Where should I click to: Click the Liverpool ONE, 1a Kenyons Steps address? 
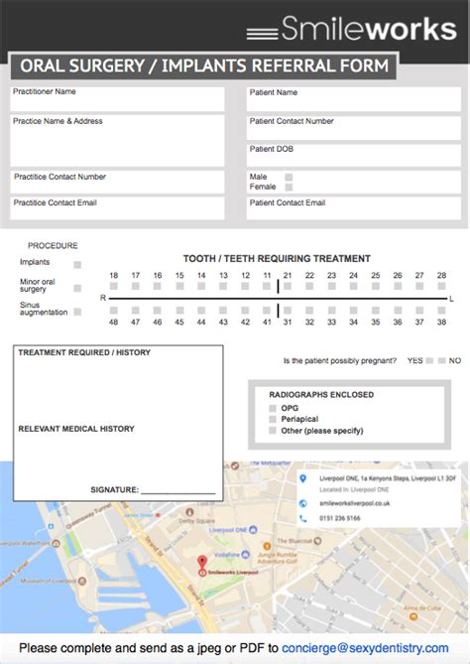tap(388, 478)
